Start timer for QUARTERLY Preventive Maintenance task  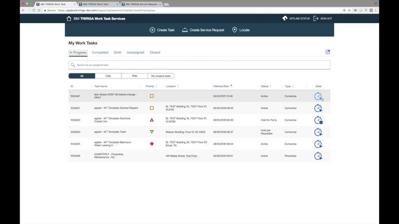318,156
